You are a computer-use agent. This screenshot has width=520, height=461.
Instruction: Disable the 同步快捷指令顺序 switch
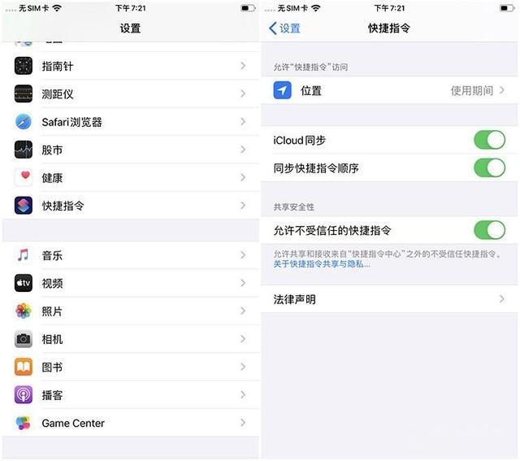point(489,168)
